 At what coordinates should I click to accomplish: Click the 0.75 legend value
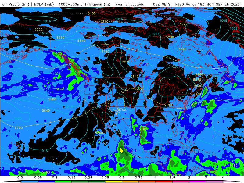point(139,178)
